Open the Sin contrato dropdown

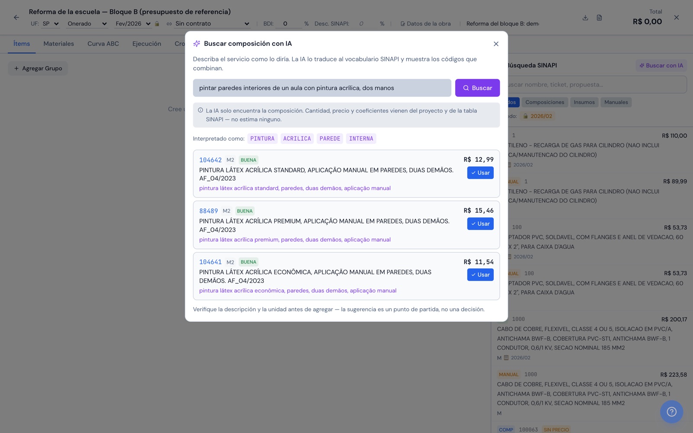[x=212, y=24]
